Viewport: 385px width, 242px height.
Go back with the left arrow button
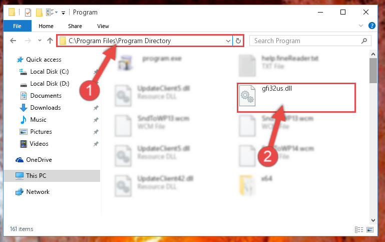coord(13,41)
